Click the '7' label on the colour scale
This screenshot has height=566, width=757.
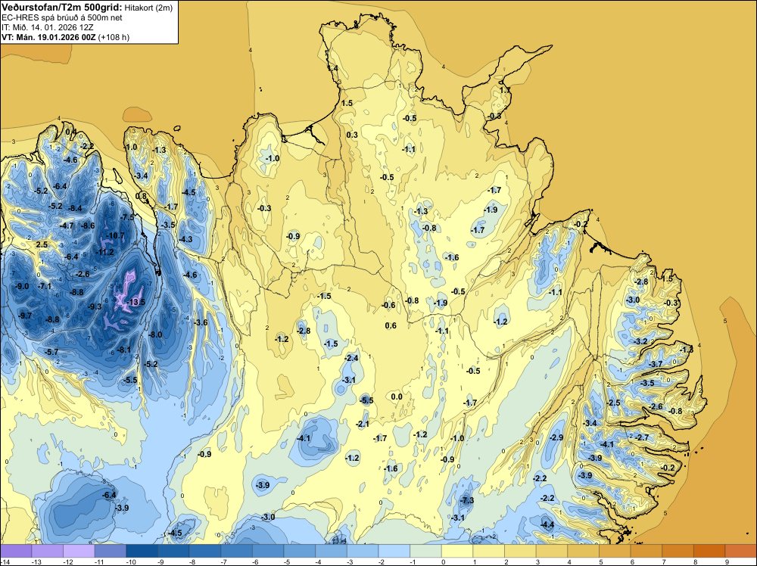(x=664, y=561)
